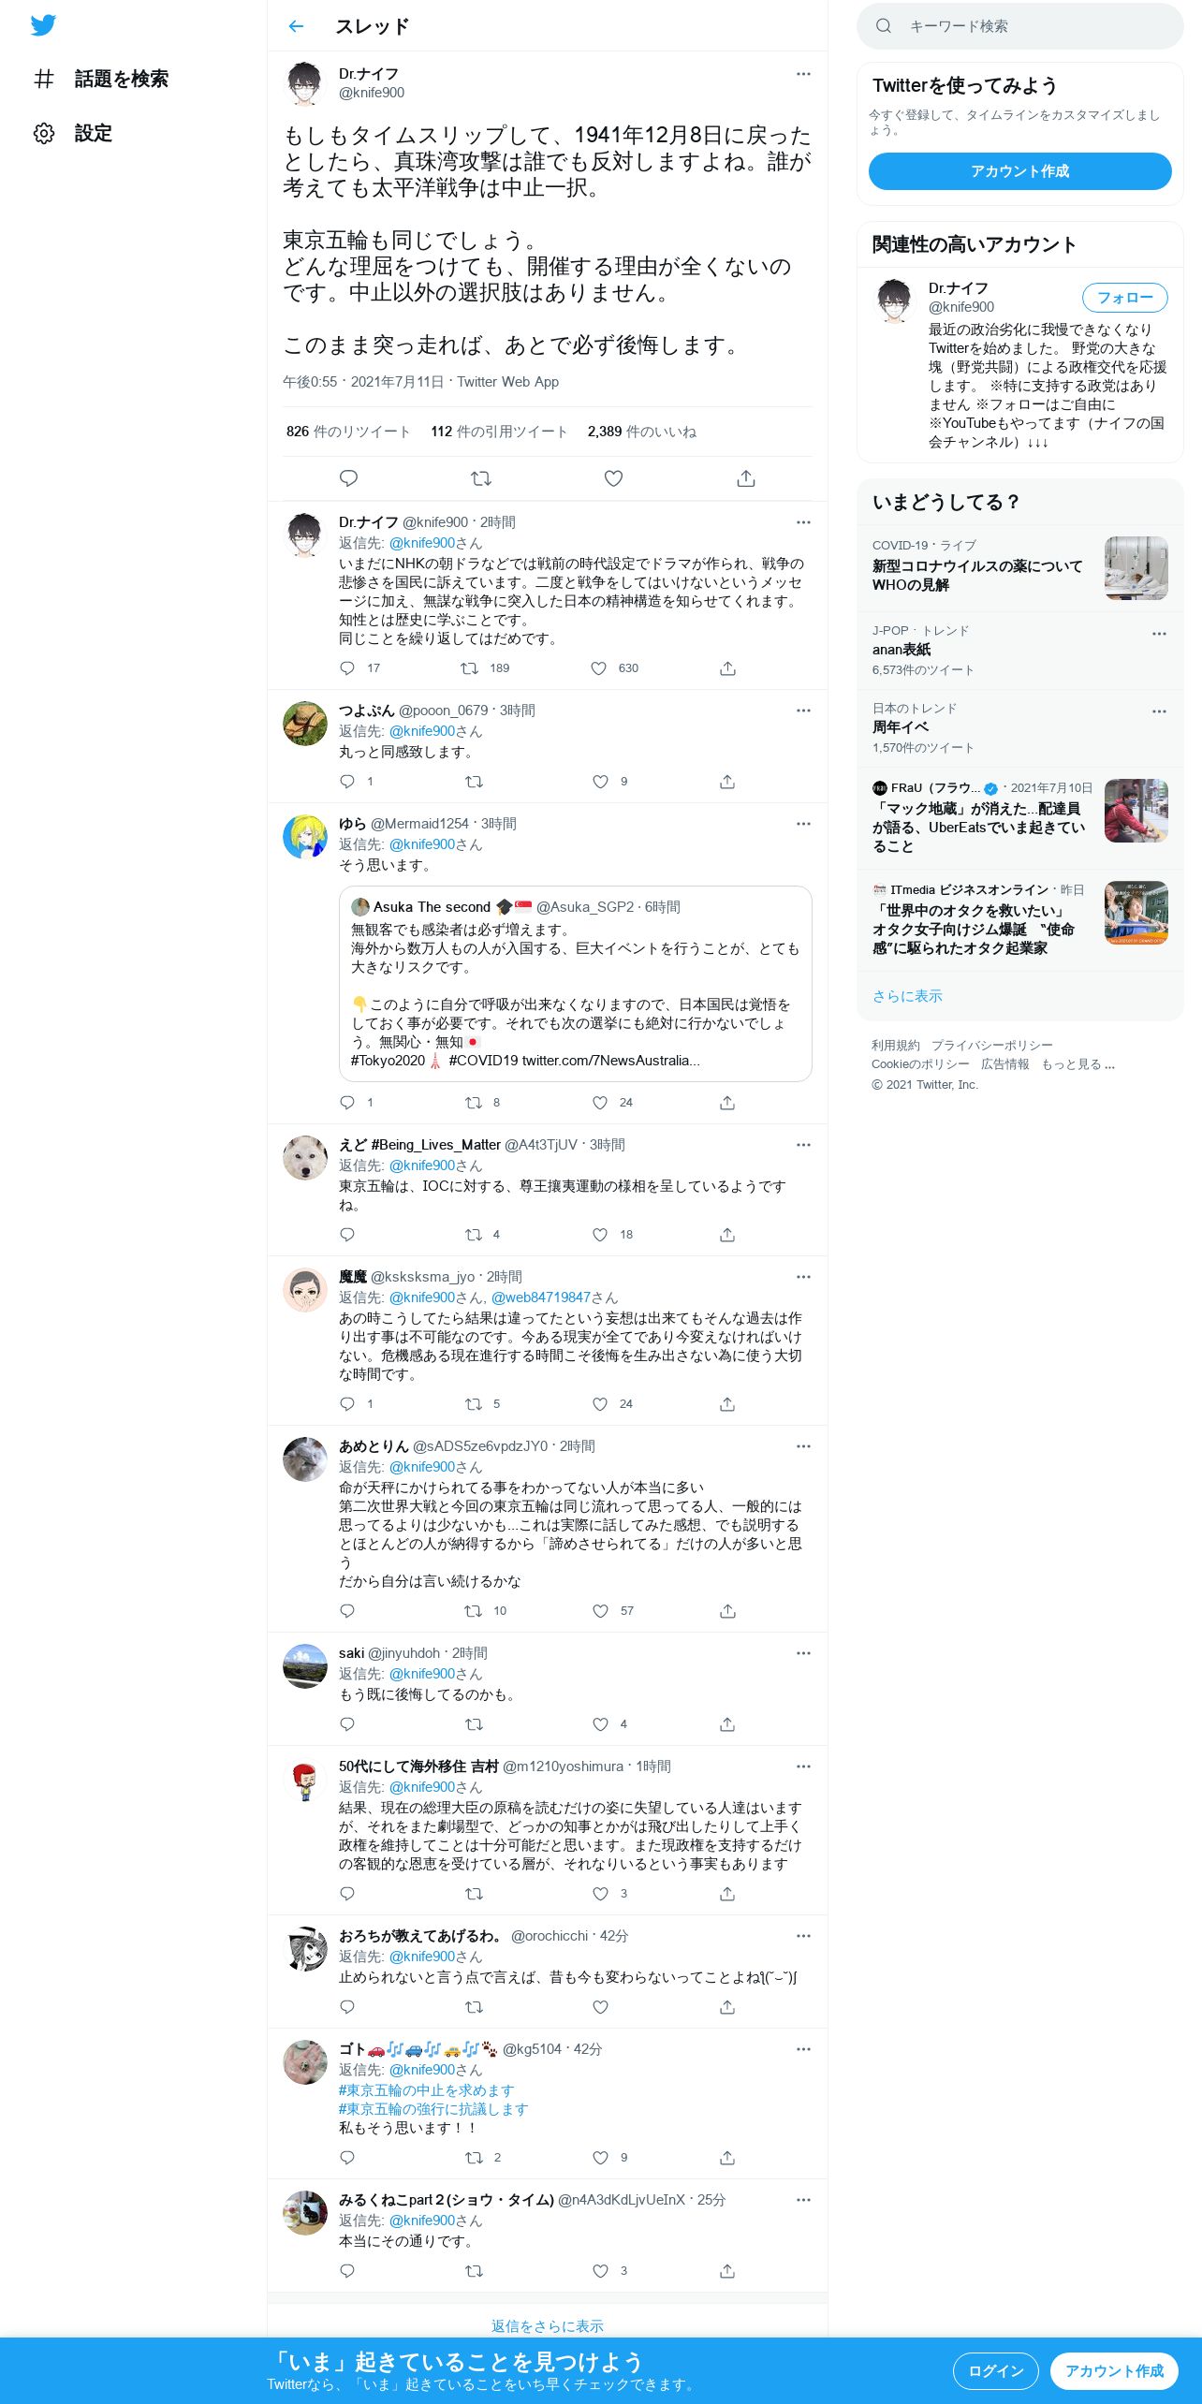Like the main Dr.ナイフ tweet
Image resolution: width=1202 pixels, height=2404 pixels.
point(613,478)
